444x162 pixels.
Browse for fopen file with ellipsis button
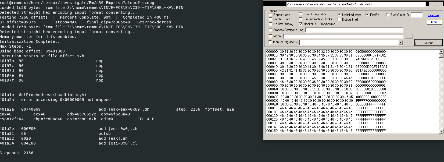coord(409,36)
